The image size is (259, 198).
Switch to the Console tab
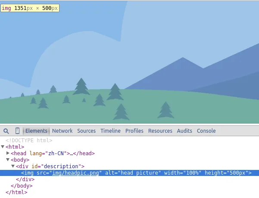(206, 131)
